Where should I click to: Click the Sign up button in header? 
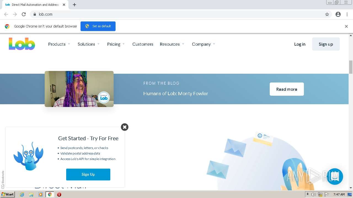coord(326,44)
